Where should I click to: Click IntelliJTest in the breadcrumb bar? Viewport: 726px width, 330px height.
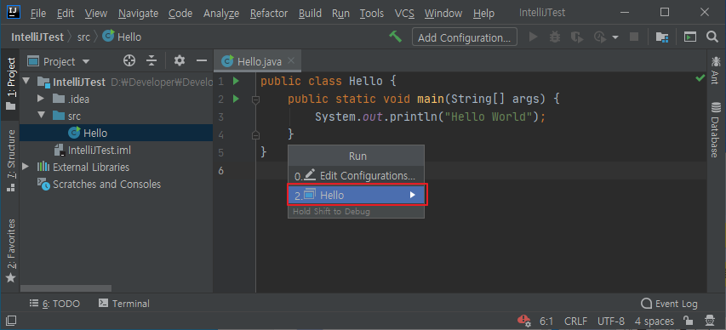(x=37, y=37)
